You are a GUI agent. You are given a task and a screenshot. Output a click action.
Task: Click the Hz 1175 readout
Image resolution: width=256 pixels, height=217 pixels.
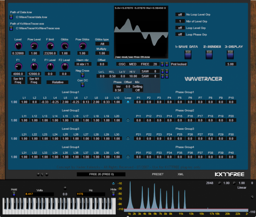click(91, 194)
